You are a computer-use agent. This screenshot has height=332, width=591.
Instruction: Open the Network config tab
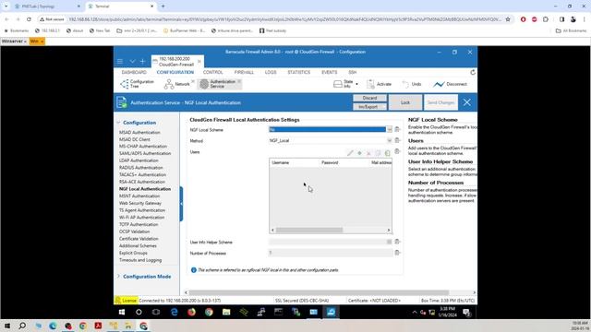pyautogui.click(x=177, y=84)
